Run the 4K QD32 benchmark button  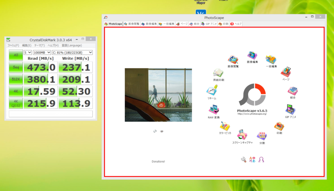point(16,103)
